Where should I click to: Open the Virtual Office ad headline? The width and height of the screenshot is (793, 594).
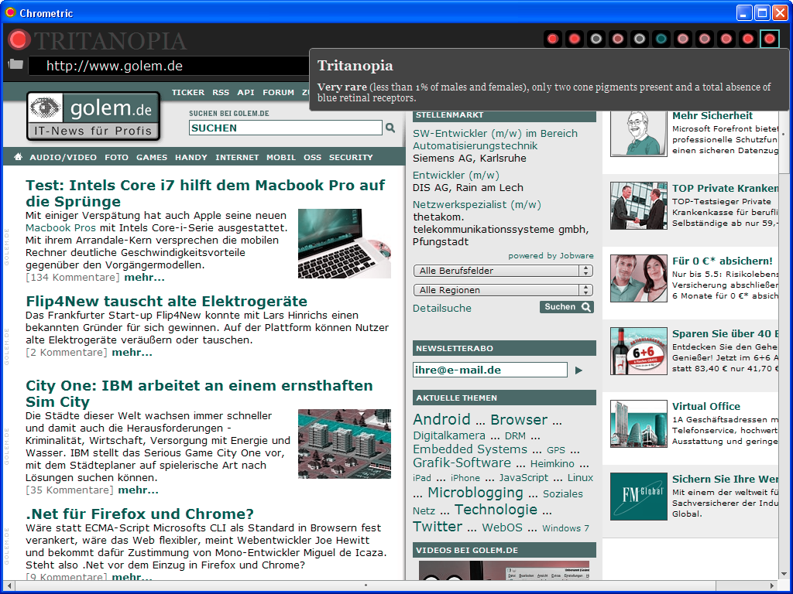pos(706,407)
